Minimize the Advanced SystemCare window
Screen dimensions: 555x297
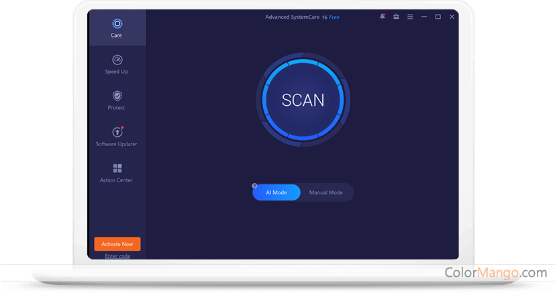(424, 17)
